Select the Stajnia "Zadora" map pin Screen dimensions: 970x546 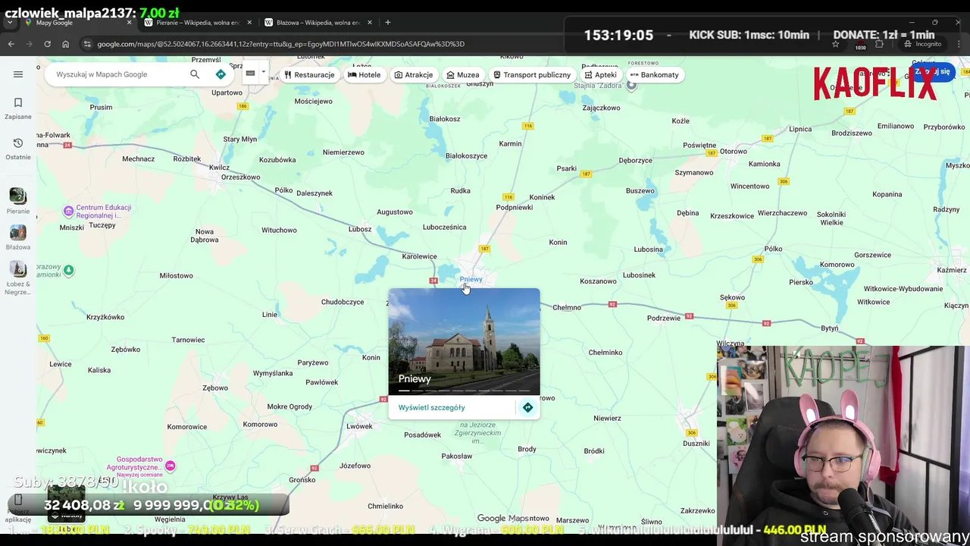(631, 85)
